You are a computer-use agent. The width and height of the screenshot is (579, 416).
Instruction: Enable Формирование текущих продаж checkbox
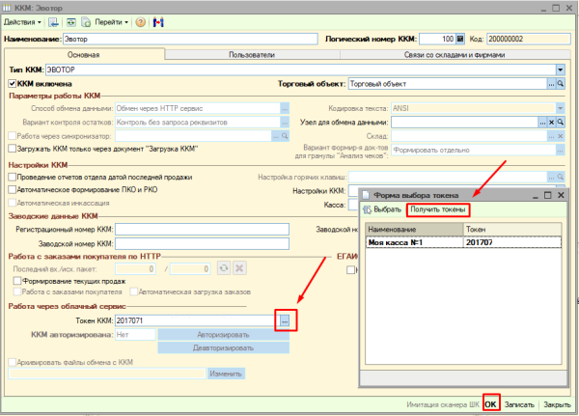point(16,281)
